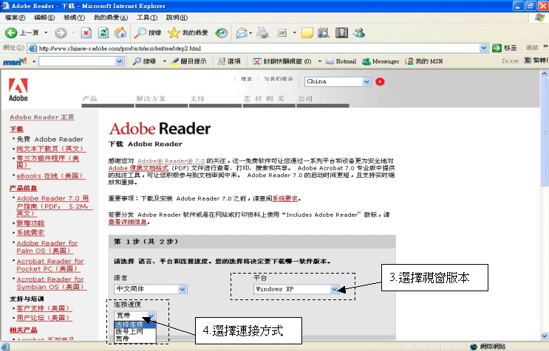Open the Back button history dropdown arrow
The image size is (549, 351).
pos(46,33)
